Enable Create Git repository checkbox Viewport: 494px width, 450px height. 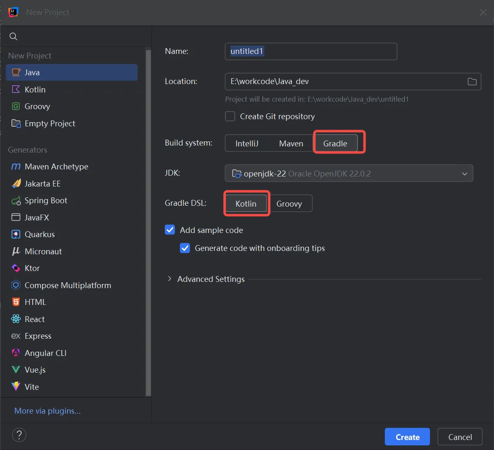230,117
